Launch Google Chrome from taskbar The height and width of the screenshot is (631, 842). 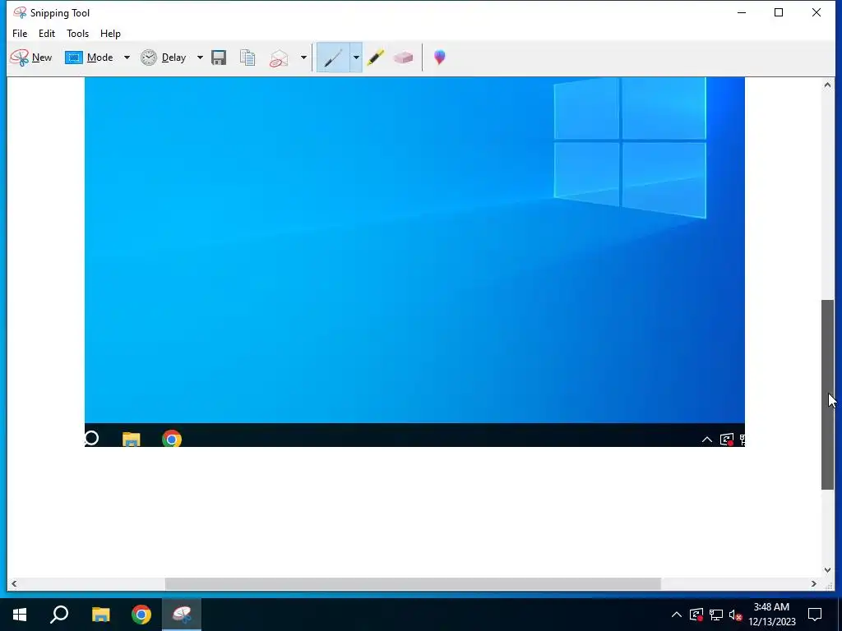click(x=141, y=615)
